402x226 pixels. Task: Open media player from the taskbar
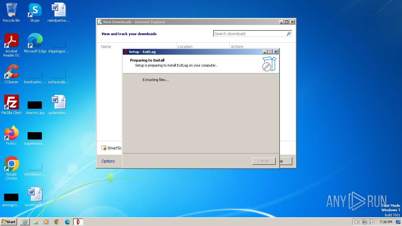coord(46,222)
